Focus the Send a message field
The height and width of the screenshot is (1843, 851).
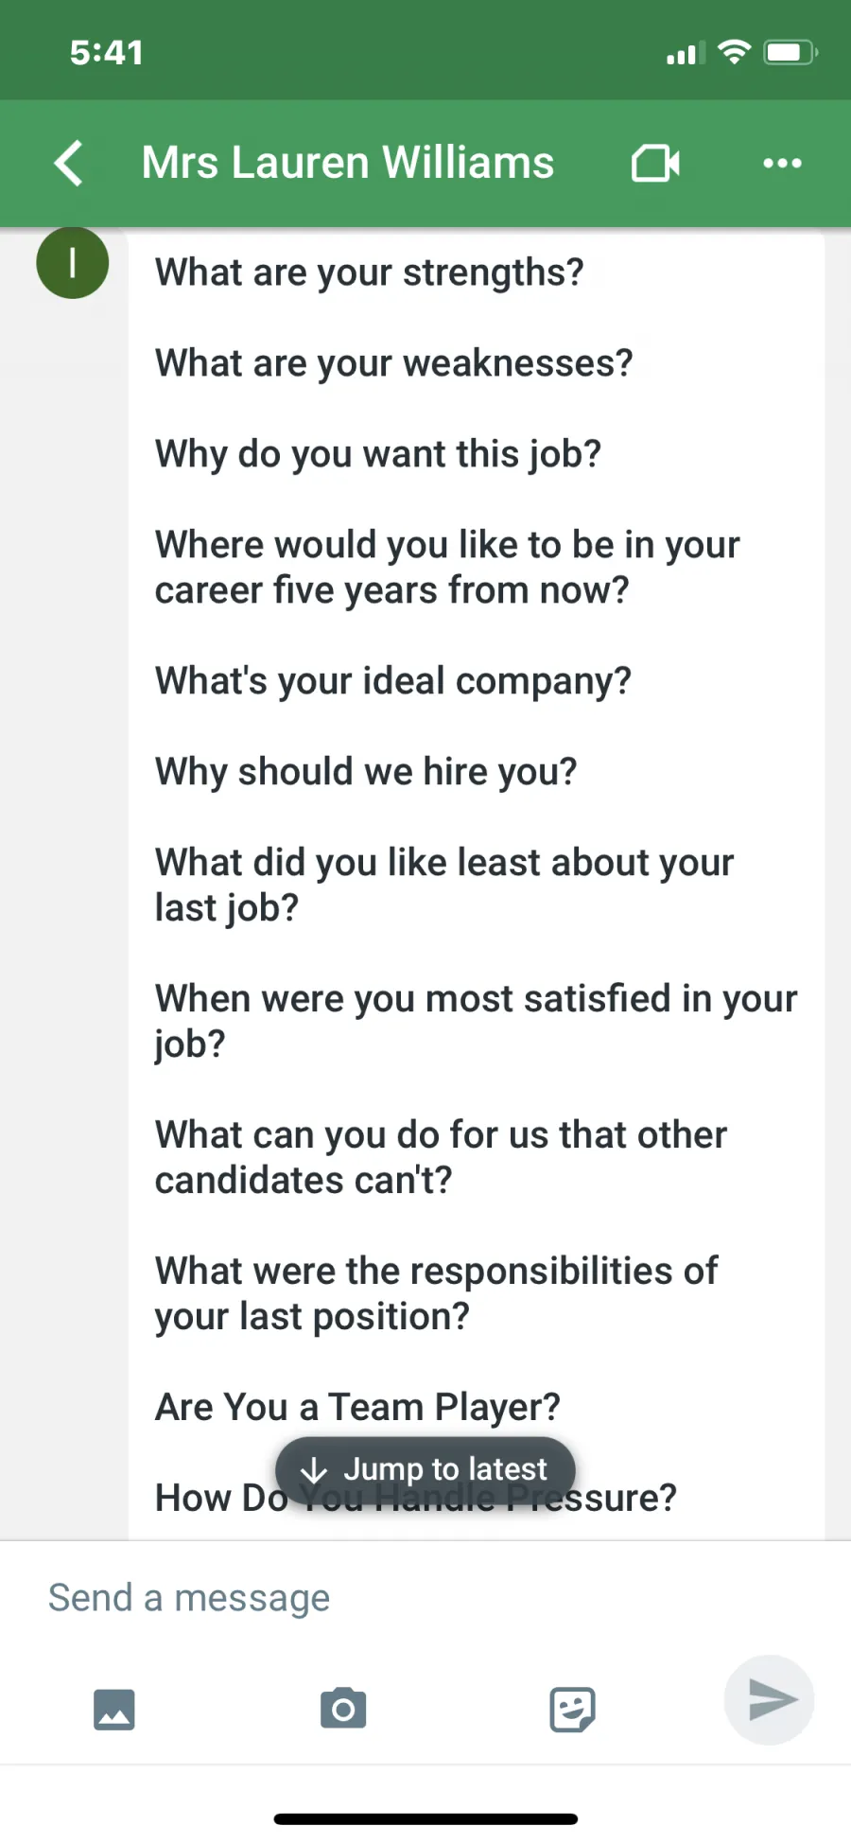pyautogui.click(x=425, y=1598)
